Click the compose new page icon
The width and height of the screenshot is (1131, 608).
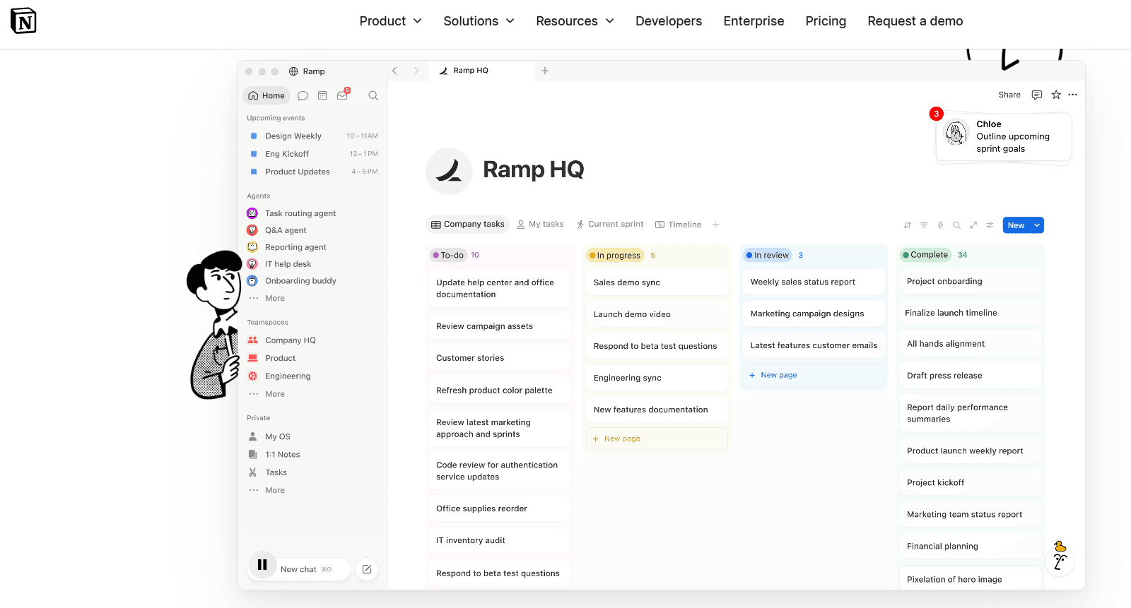click(x=367, y=569)
